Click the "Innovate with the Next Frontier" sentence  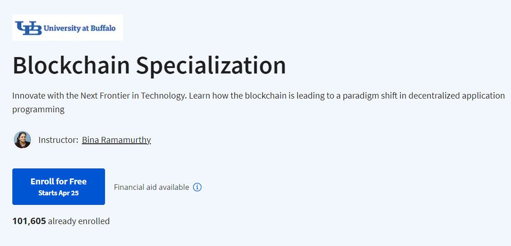point(99,96)
